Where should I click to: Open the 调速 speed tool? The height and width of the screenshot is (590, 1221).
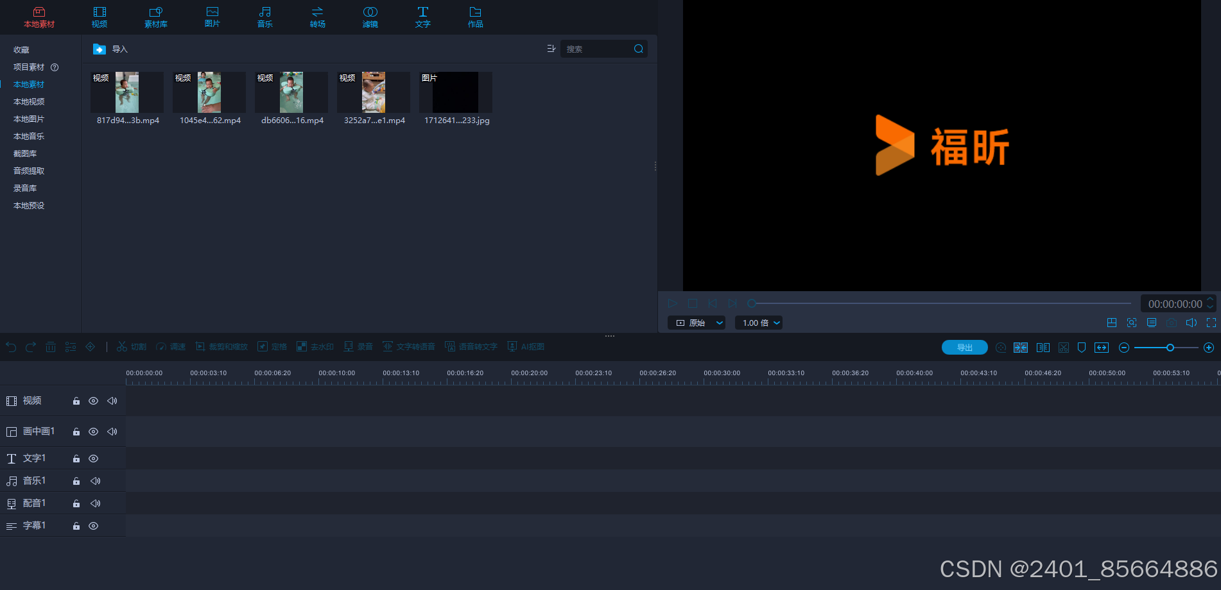click(x=171, y=347)
